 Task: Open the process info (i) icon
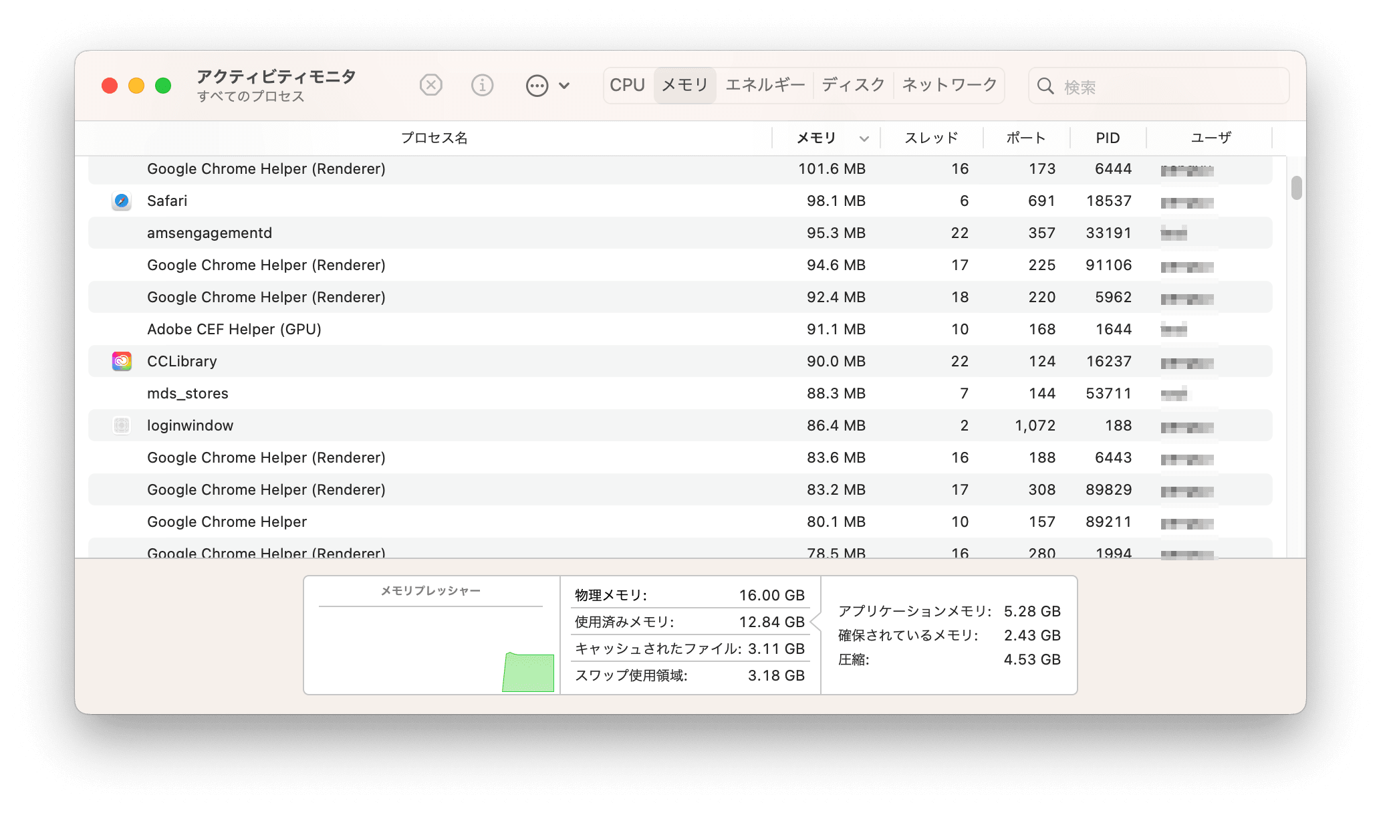[x=482, y=86]
